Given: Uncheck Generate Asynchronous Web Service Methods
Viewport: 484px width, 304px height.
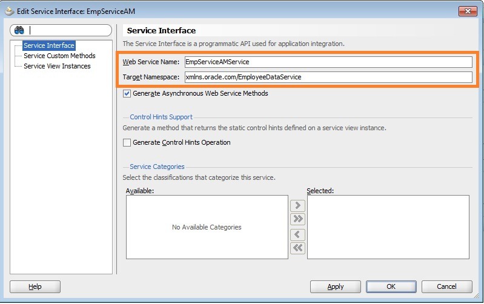Looking at the screenshot, I should pos(127,94).
